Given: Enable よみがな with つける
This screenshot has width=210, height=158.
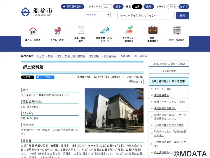Looking at the screenshot, I should [172, 7].
